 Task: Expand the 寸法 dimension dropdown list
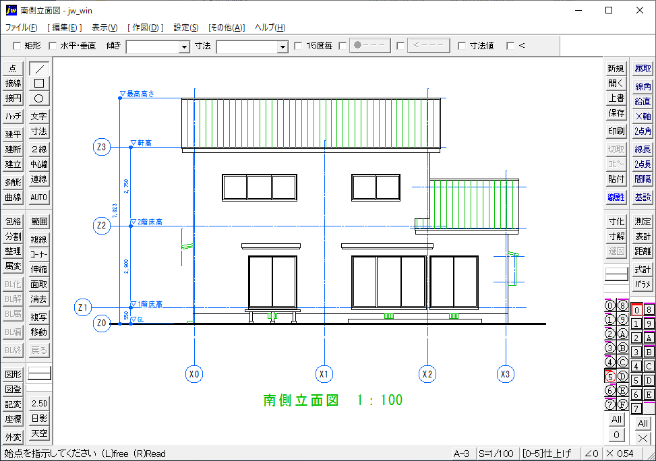coord(284,46)
